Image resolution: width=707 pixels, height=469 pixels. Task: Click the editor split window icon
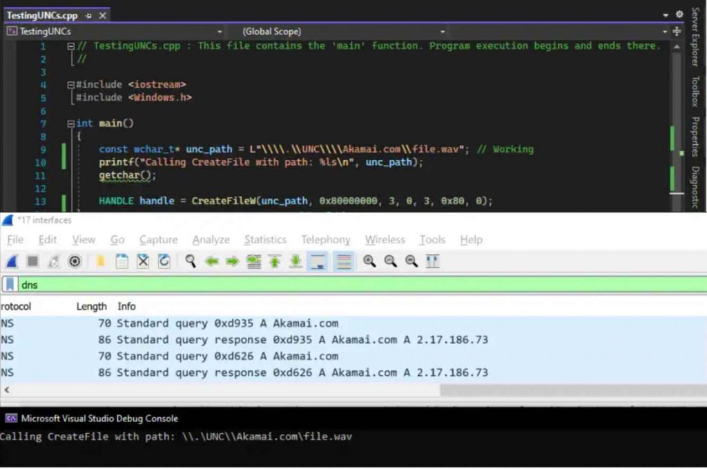point(677,31)
